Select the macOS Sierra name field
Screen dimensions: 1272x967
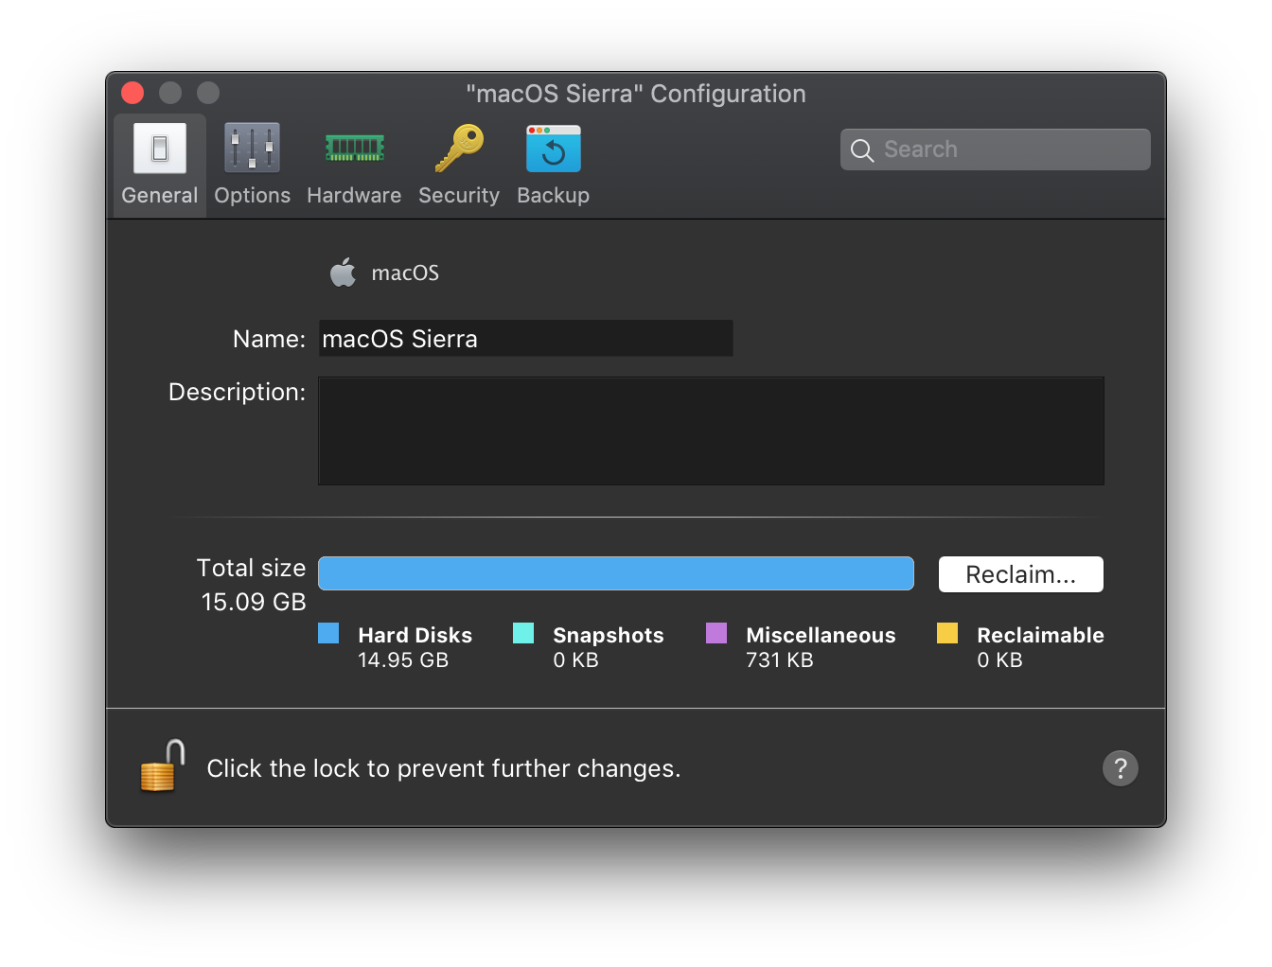coord(526,338)
